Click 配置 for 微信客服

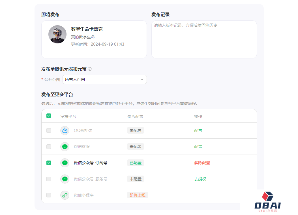pyautogui.click(x=198, y=146)
